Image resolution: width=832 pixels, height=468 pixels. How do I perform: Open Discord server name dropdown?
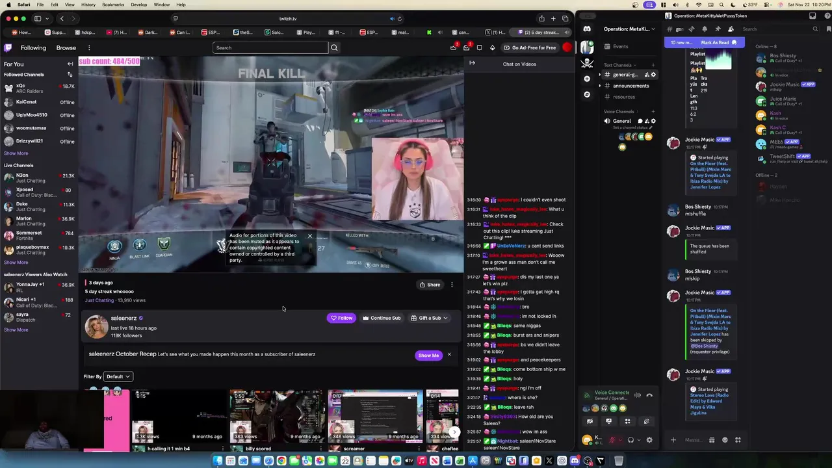[x=629, y=29]
